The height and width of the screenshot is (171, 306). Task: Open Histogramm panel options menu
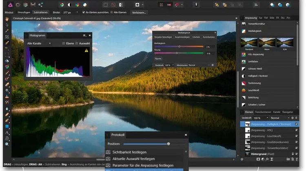84,35
